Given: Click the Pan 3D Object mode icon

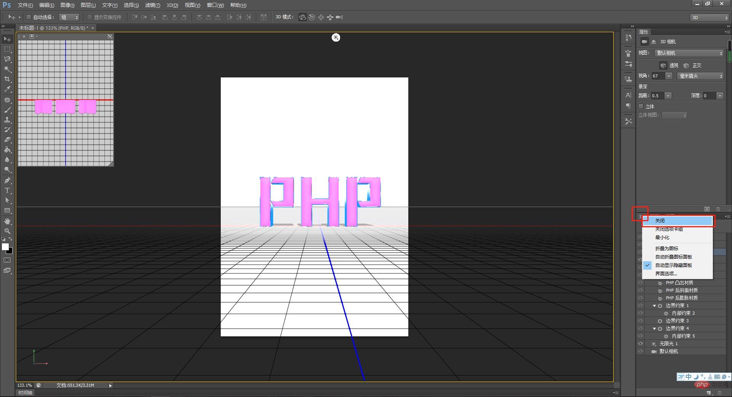Looking at the screenshot, I should [321, 17].
